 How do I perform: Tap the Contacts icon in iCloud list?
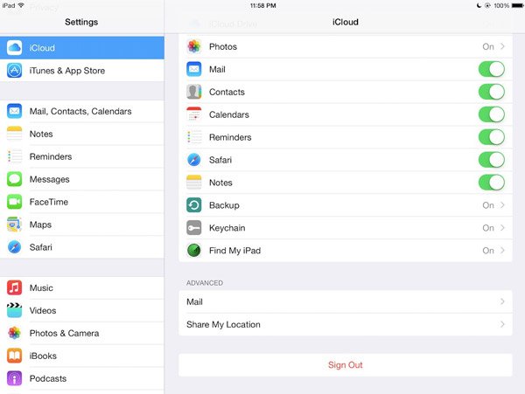click(x=194, y=92)
